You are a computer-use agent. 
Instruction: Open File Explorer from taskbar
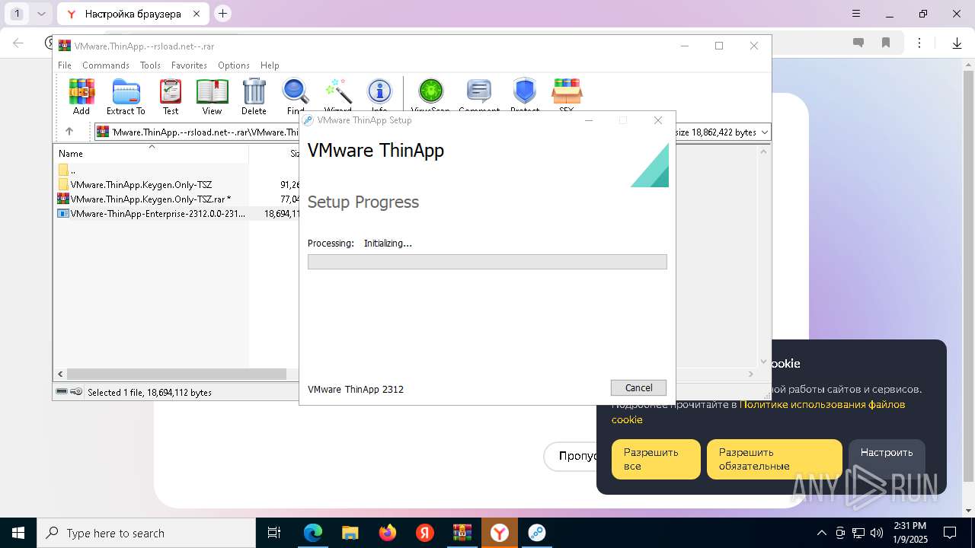click(x=350, y=533)
